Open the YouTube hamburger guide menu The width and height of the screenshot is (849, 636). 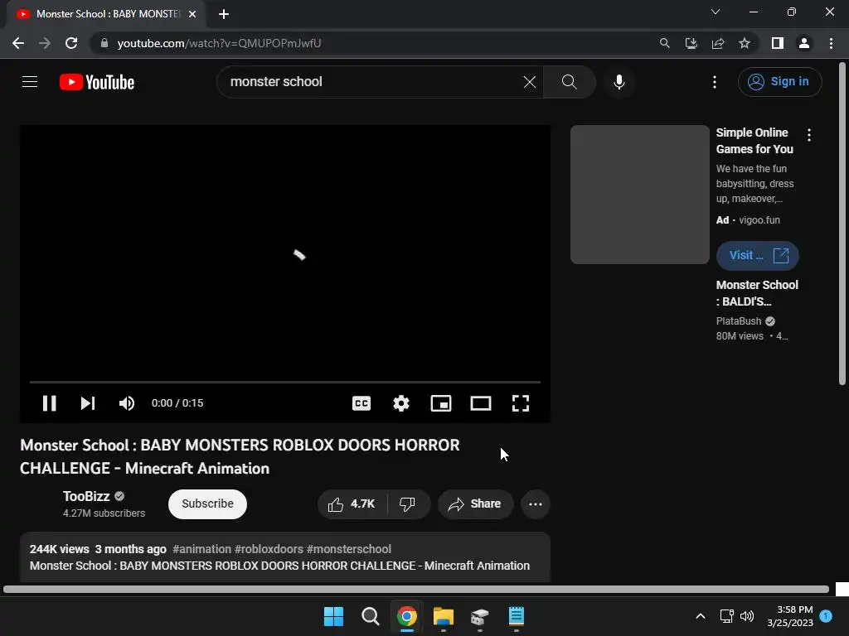[30, 82]
